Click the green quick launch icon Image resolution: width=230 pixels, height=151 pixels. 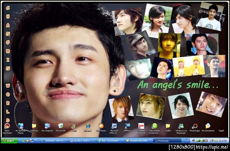point(23,141)
